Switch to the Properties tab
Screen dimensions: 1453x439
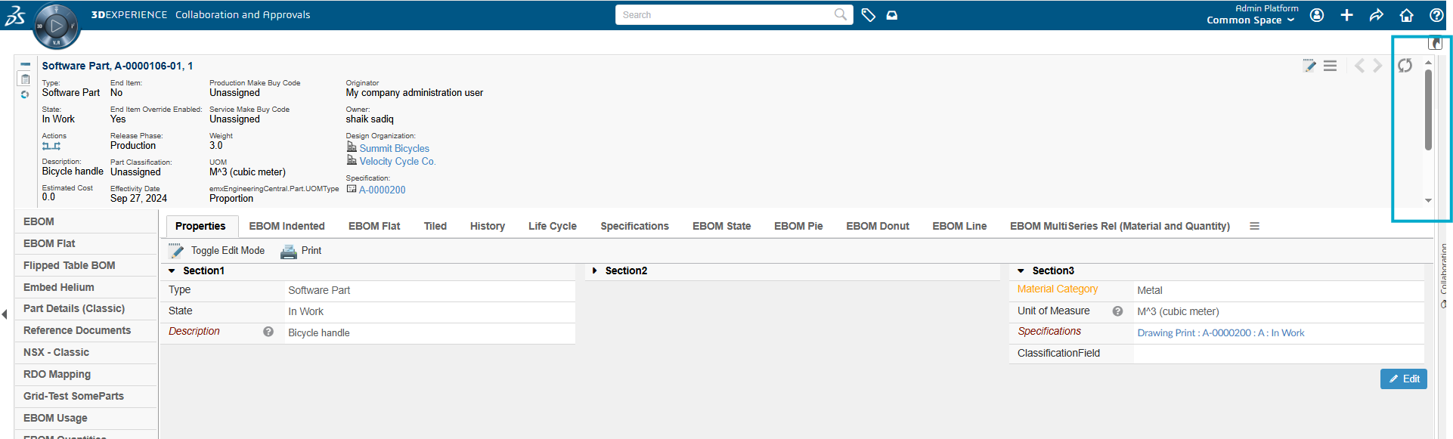tap(200, 226)
